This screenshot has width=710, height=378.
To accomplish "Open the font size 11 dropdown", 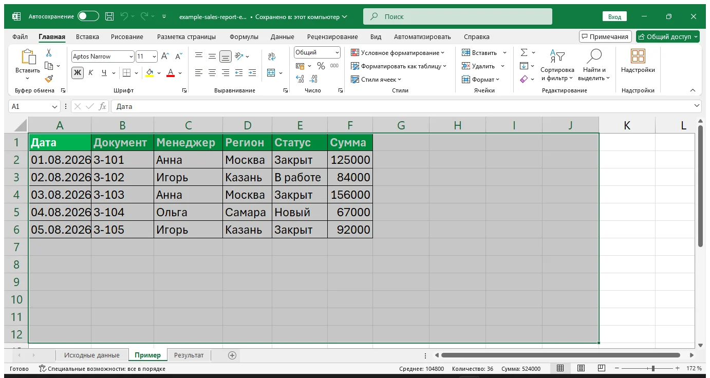I will 154,56.
